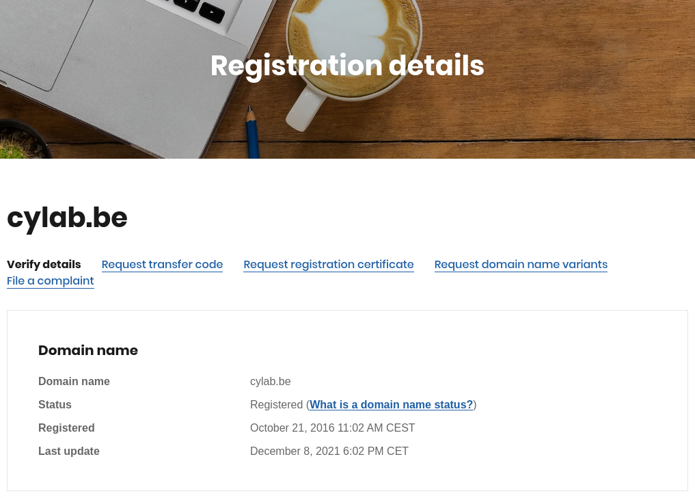Click the large cylab.be page heading
The width and height of the screenshot is (695, 498).
[68, 218]
